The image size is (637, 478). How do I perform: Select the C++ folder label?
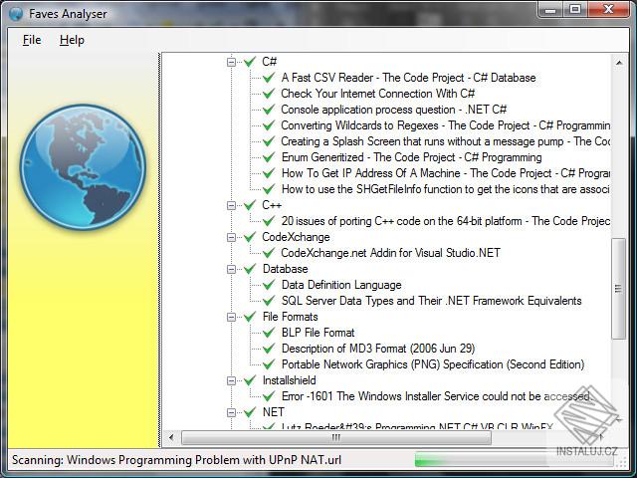pos(272,205)
